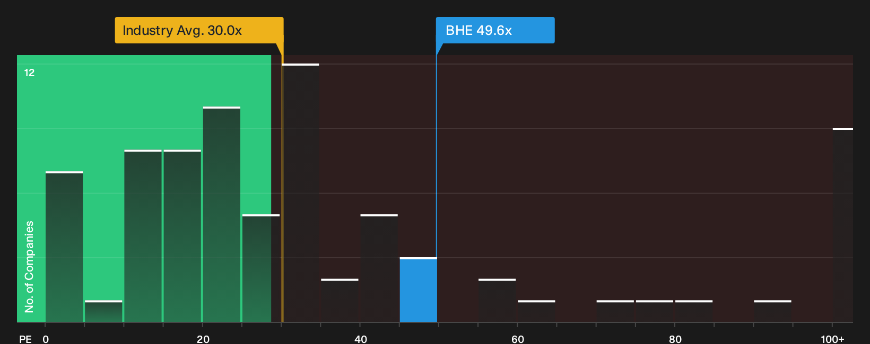Click the BHE 49.6x label
This screenshot has width=870, height=344.
(x=495, y=30)
